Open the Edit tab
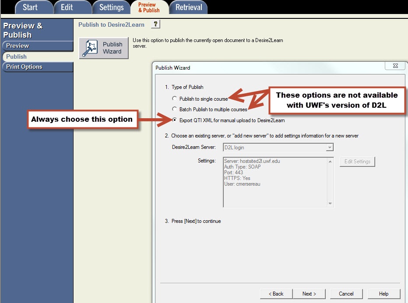The height and width of the screenshot is (303, 408). (67, 7)
